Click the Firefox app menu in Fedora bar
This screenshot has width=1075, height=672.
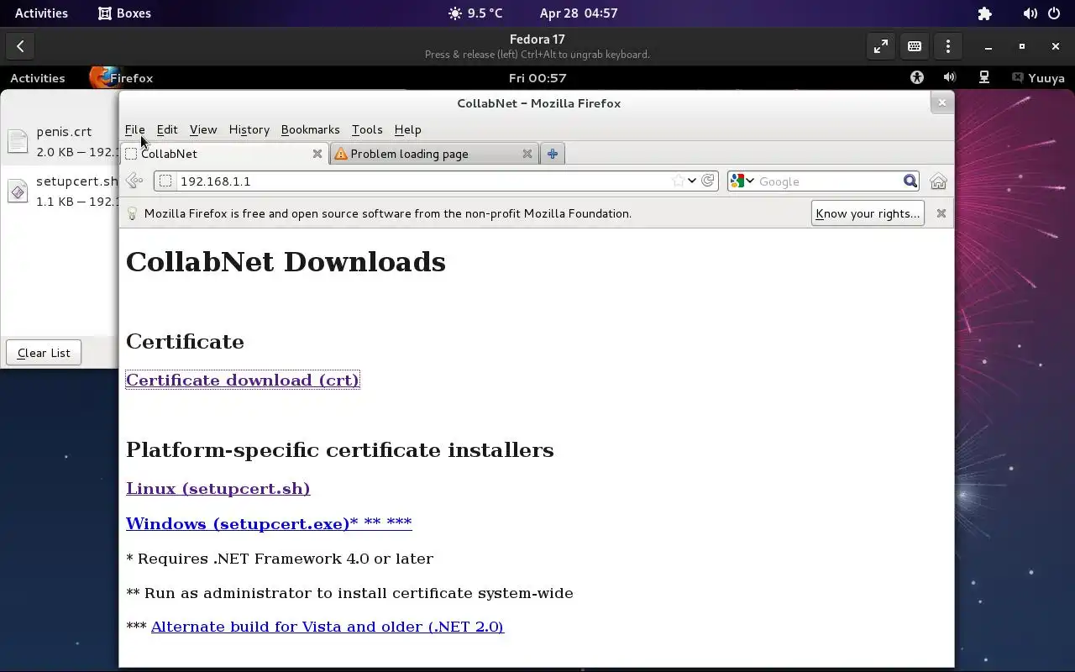[x=123, y=77]
